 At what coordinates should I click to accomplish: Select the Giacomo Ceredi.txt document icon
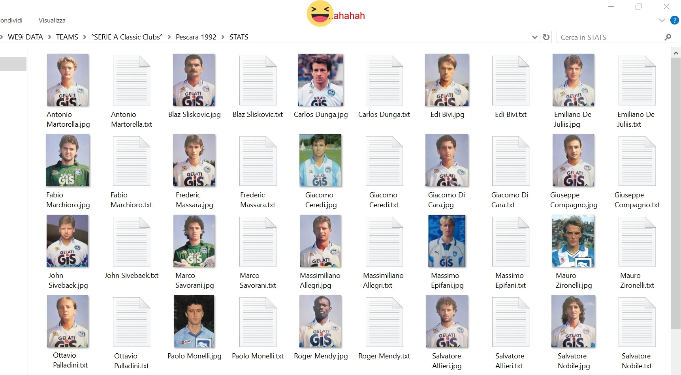[384, 161]
